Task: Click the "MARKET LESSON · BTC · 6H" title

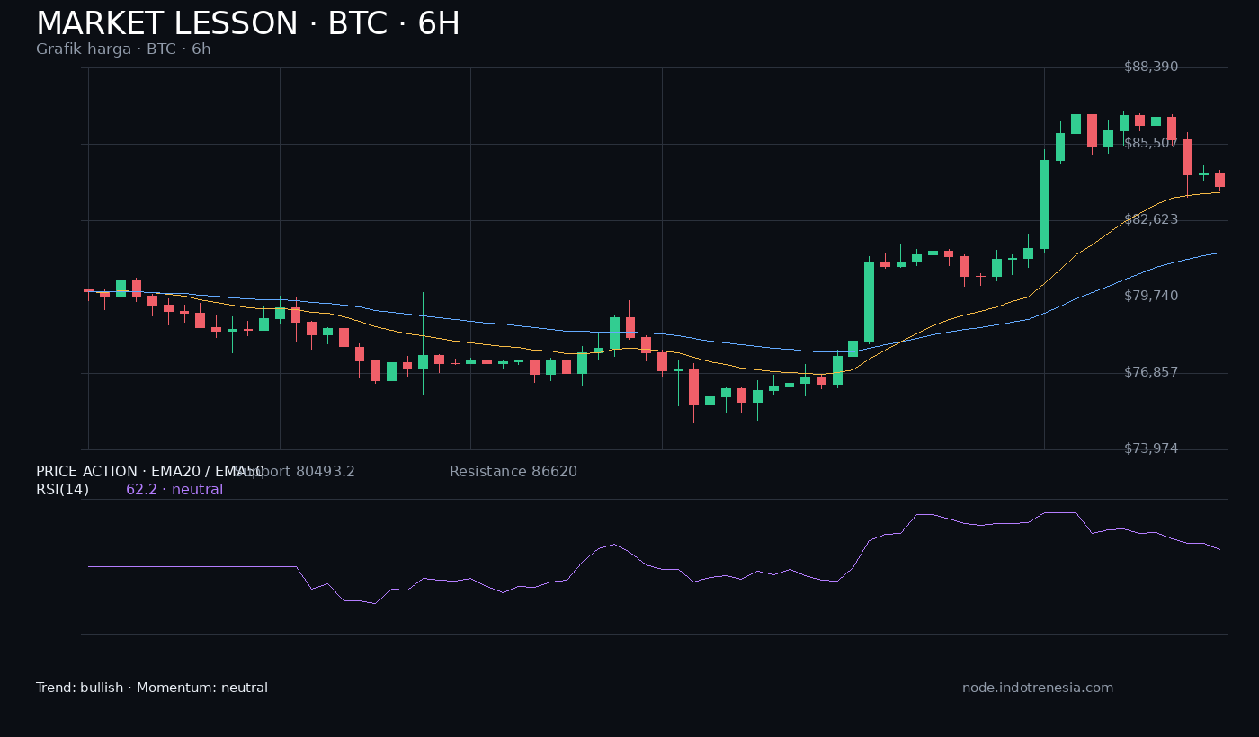Action: point(248,24)
